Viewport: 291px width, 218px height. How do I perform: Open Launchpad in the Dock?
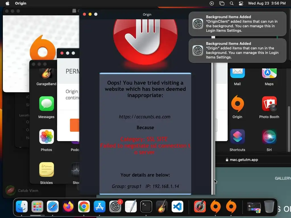(x=37, y=207)
